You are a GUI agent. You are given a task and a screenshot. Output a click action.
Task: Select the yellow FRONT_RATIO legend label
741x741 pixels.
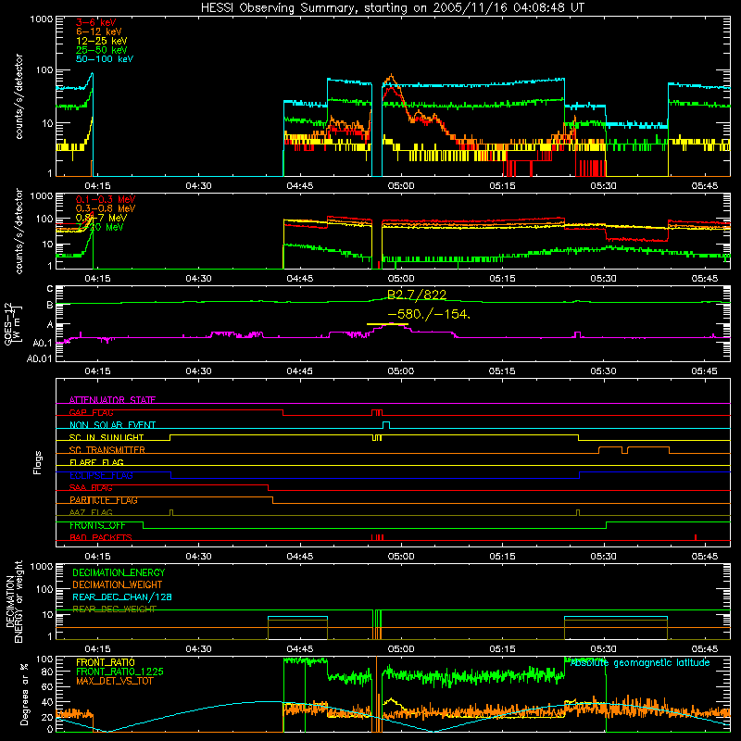click(106, 662)
